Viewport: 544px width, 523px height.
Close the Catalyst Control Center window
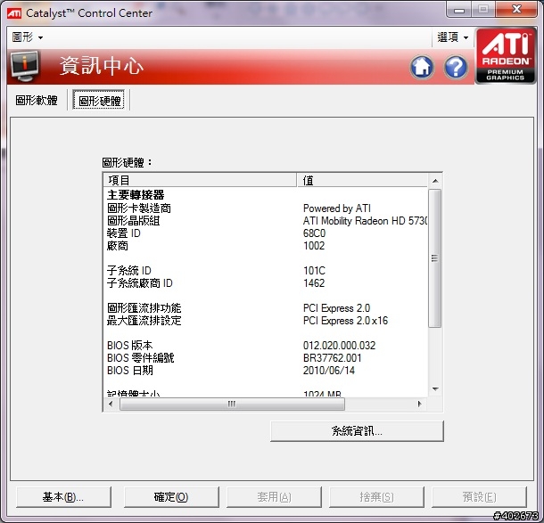[517, 10]
